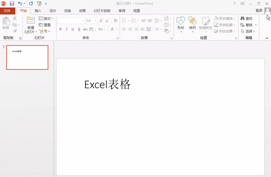Screen dimensions: 271x177
Task: Click the Cut scissors icon
Action: coord(15,18)
